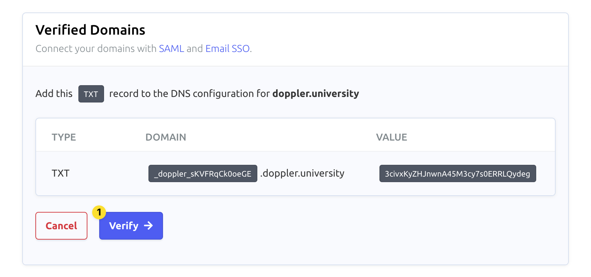Click the word 'and' between SAML and Email SSO
This screenshot has width=591, height=277.
point(195,48)
